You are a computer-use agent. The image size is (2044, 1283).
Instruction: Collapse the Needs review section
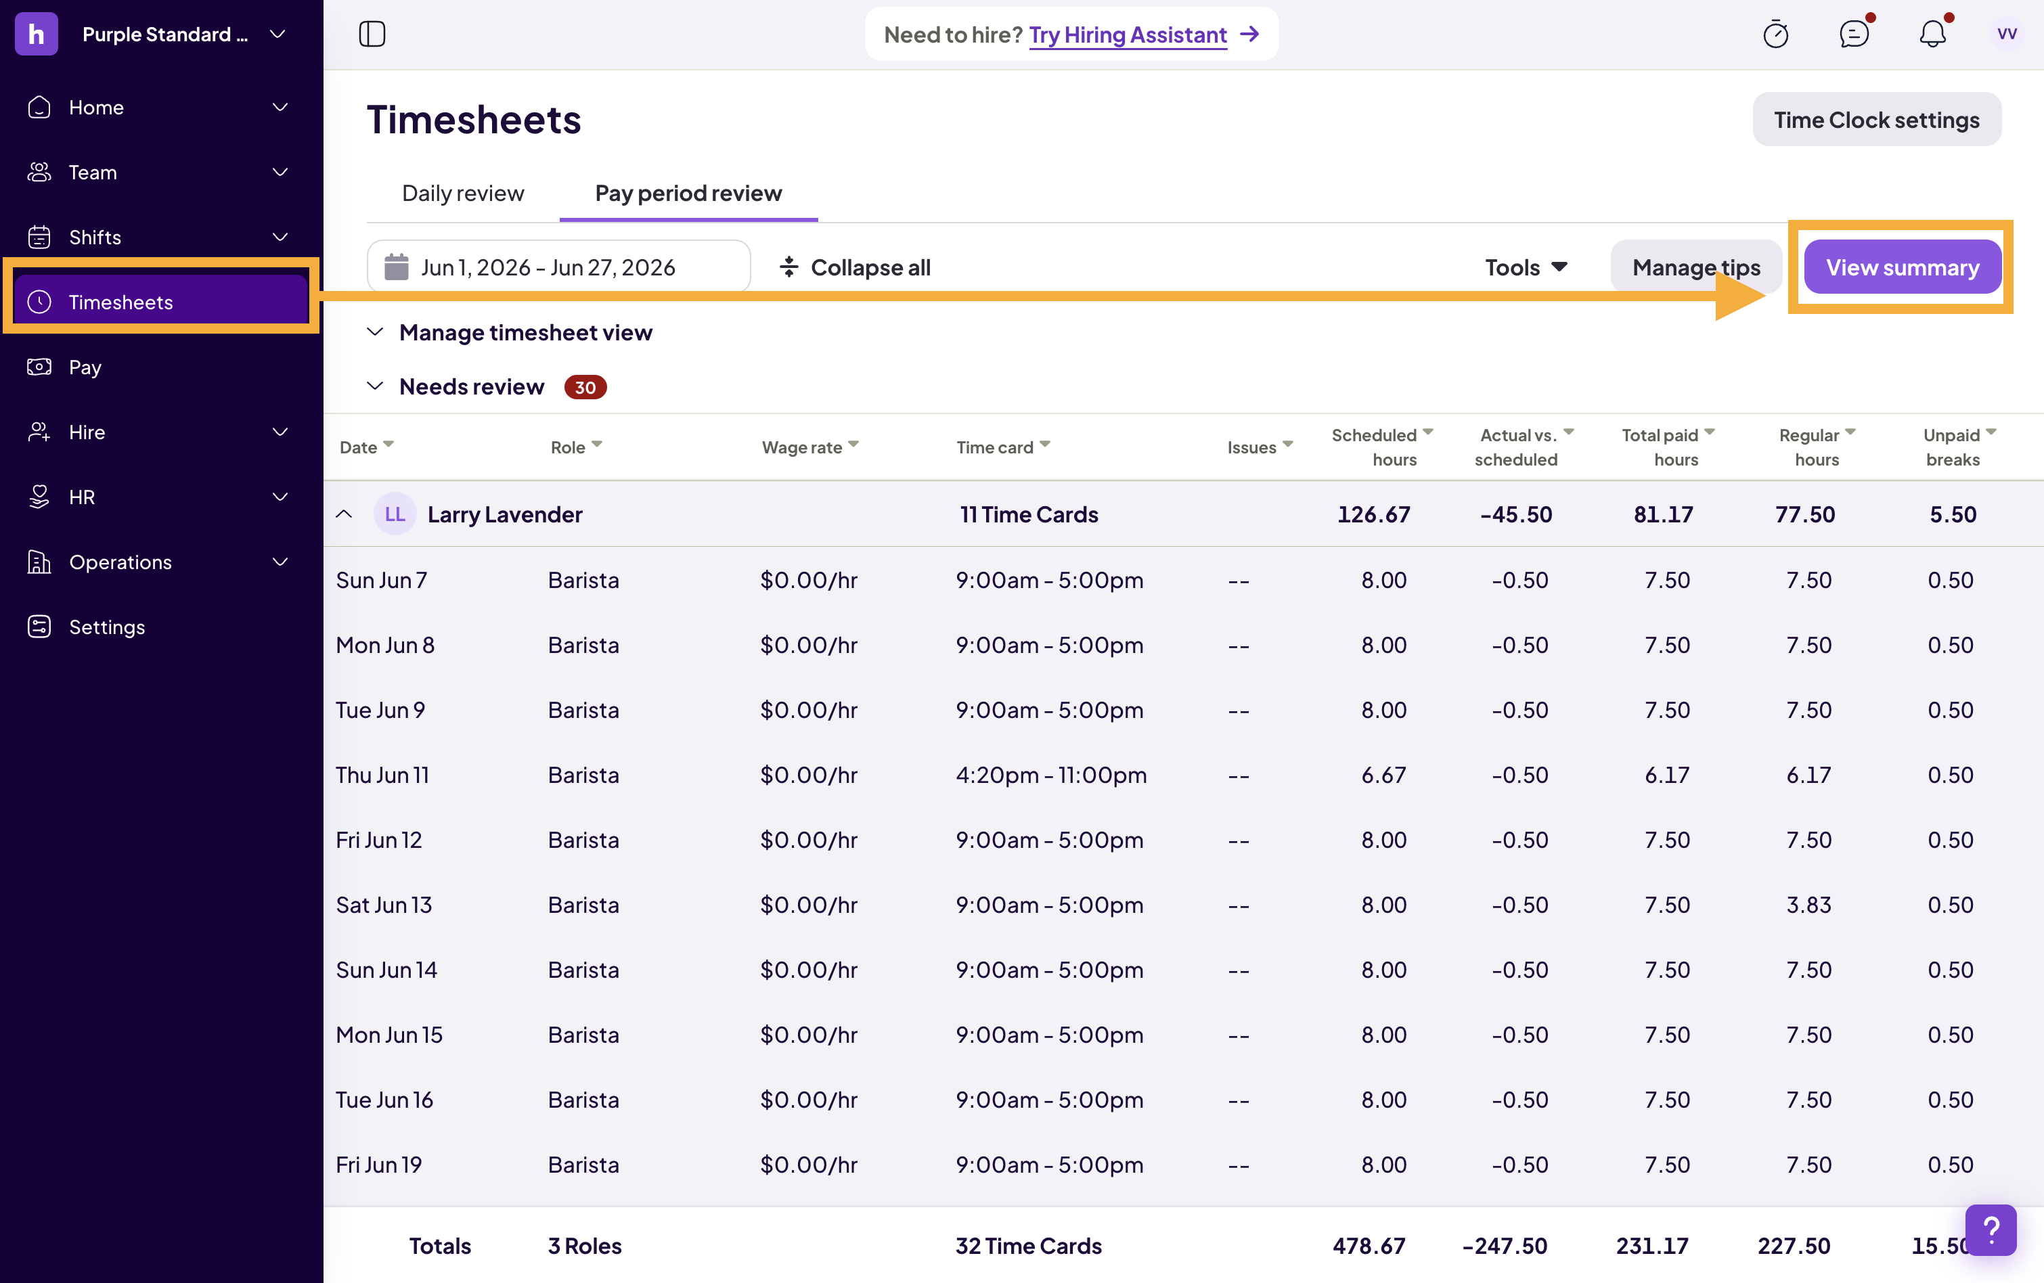[486, 387]
